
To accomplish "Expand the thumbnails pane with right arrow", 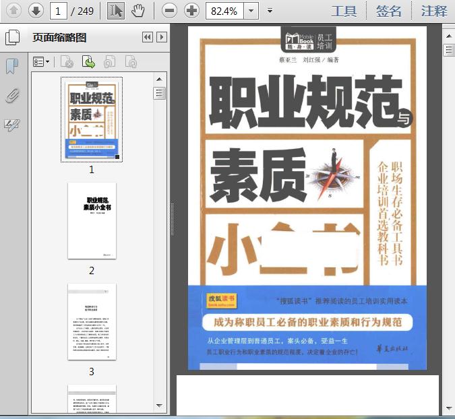I will pos(162,38).
